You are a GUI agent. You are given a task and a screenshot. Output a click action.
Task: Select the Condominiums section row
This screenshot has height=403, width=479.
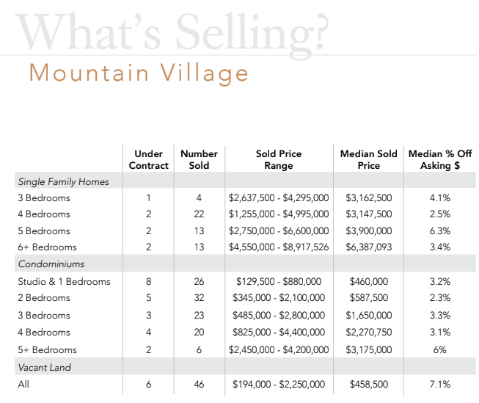[245, 264]
